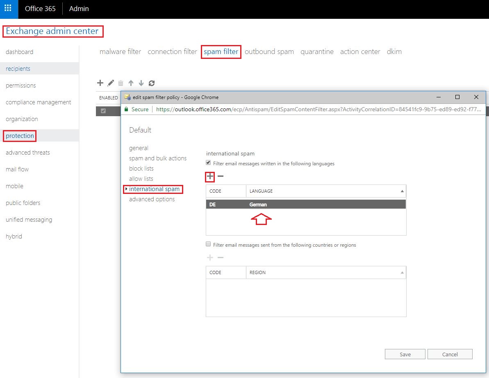Check filter messages by countries or regions
The width and height of the screenshot is (489, 378).
click(x=208, y=244)
